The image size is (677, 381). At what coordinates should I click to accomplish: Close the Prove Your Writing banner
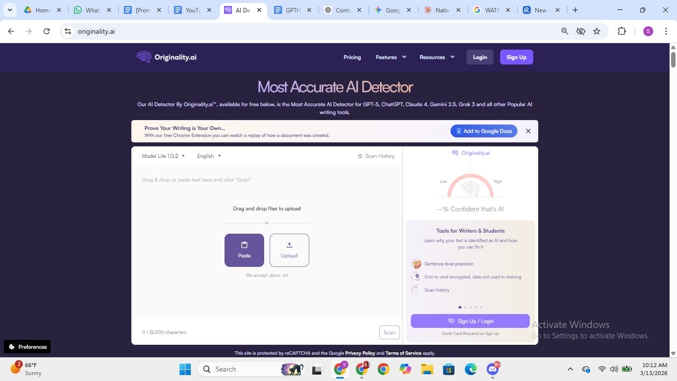coord(528,131)
